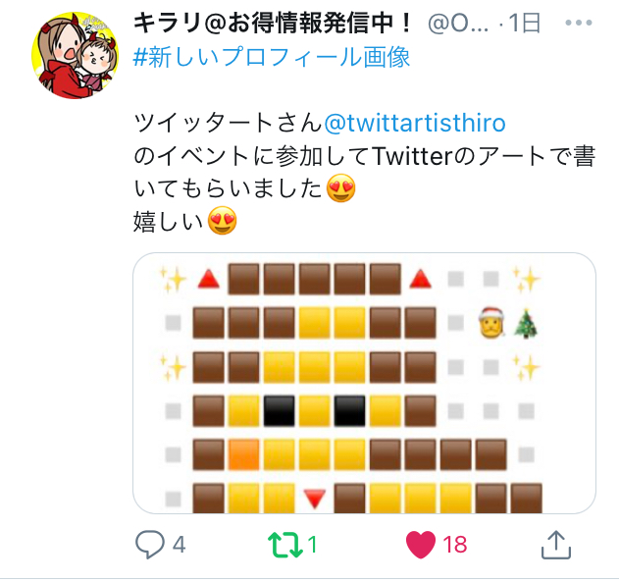Image resolution: width=619 pixels, height=582 pixels.
Task: Click the red downward triangle emoji
Action: click(x=315, y=499)
